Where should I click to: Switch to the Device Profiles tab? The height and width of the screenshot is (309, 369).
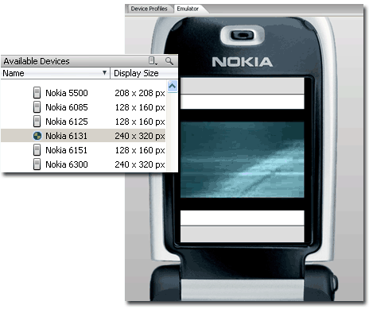tap(149, 9)
